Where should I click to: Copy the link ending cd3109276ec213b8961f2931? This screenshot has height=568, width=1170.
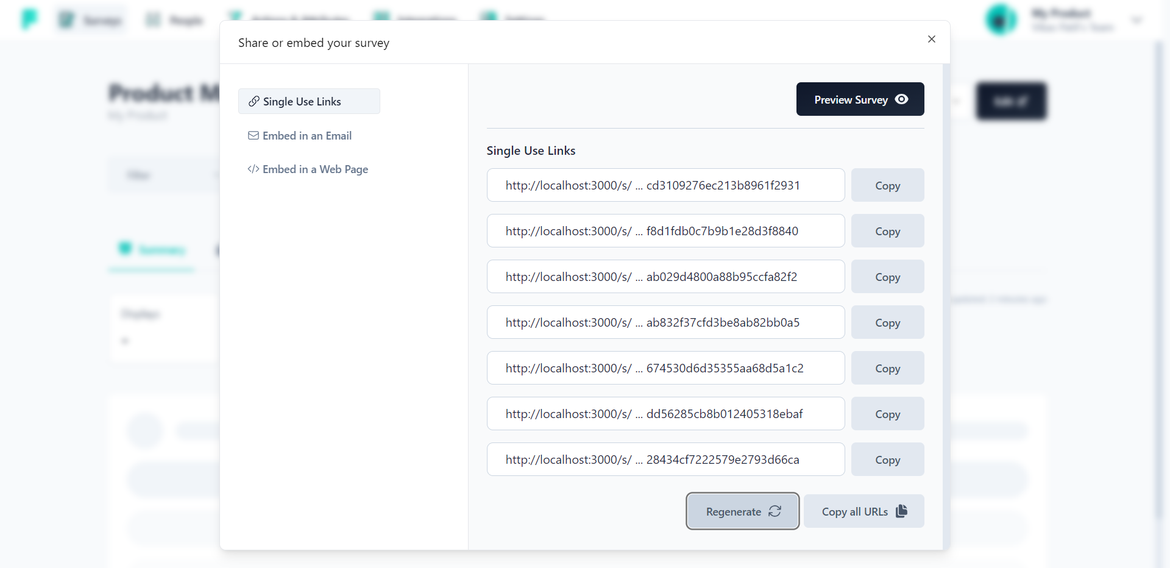tap(887, 185)
